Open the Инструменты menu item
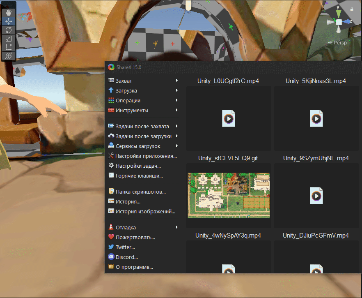This screenshot has width=362, height=298. (x=143, y=111)
